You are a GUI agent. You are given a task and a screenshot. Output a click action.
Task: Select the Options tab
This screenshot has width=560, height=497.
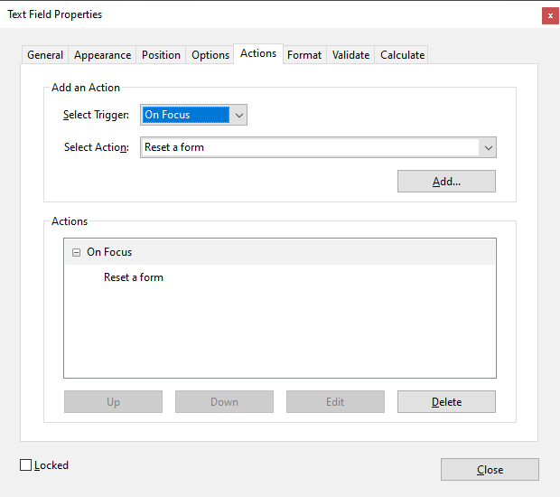tap(210, 55)
